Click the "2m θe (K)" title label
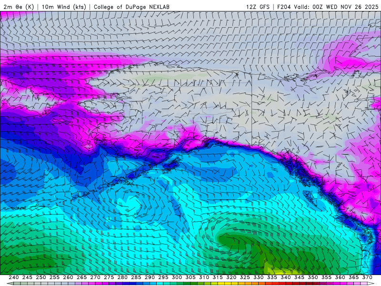This screenshot has height=286, width=381. pos(19,7)
